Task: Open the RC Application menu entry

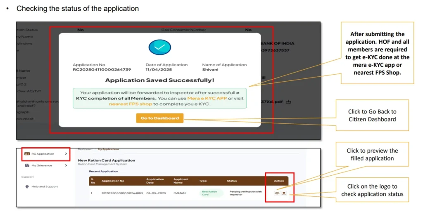Action: click(x=43, y=154)
